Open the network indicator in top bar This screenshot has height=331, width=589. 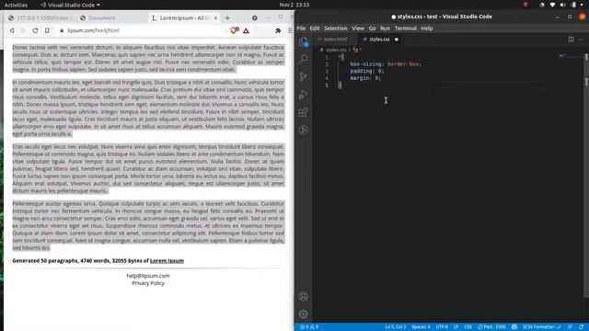tap(552, 5)
